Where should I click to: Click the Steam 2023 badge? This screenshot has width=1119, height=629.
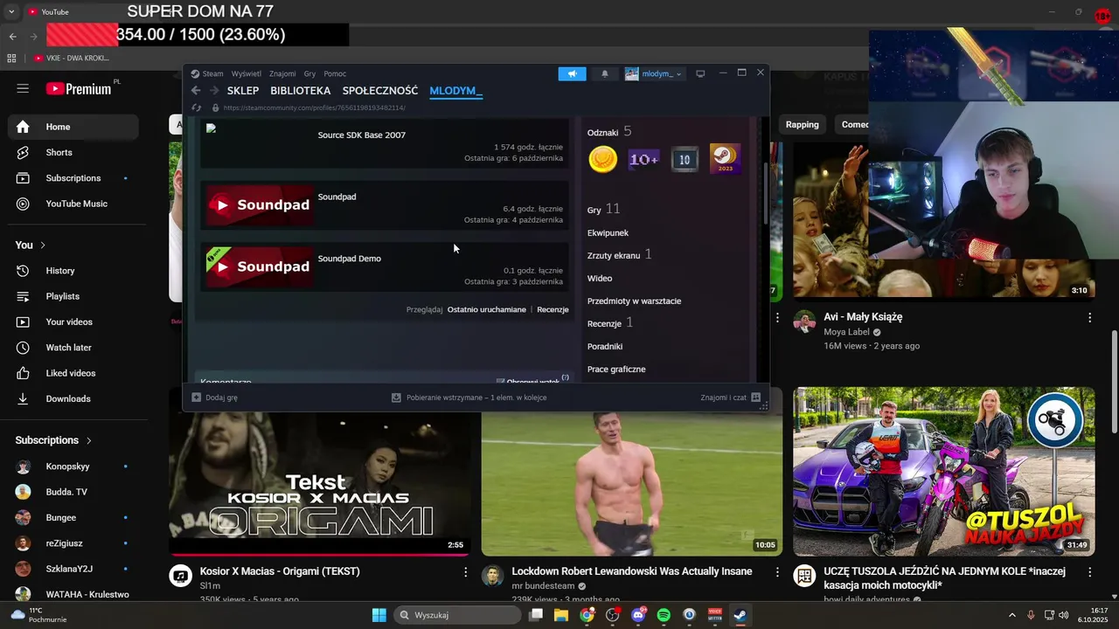coord(725,159)
